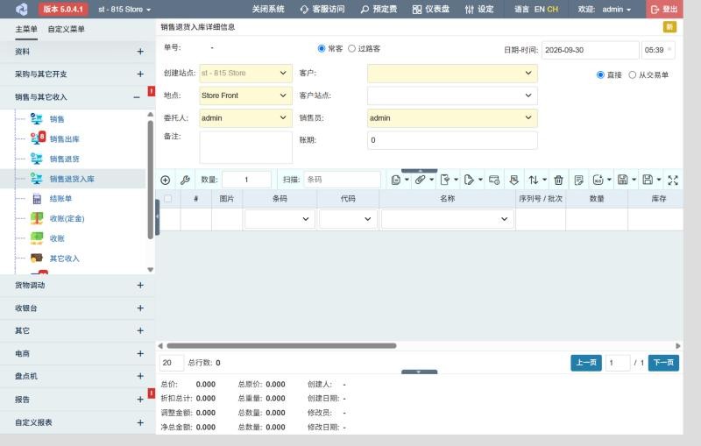Screen dimensions: 701x446
Task: Select the 过路客 radio button
Action: pyautogui.click(x=352, y=48)
